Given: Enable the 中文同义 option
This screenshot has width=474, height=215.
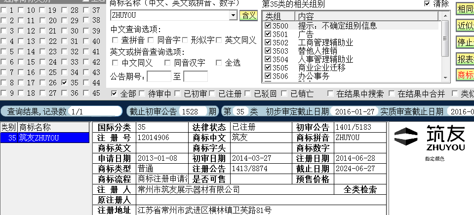Looking at the screenshot, I should pos(115,63).
